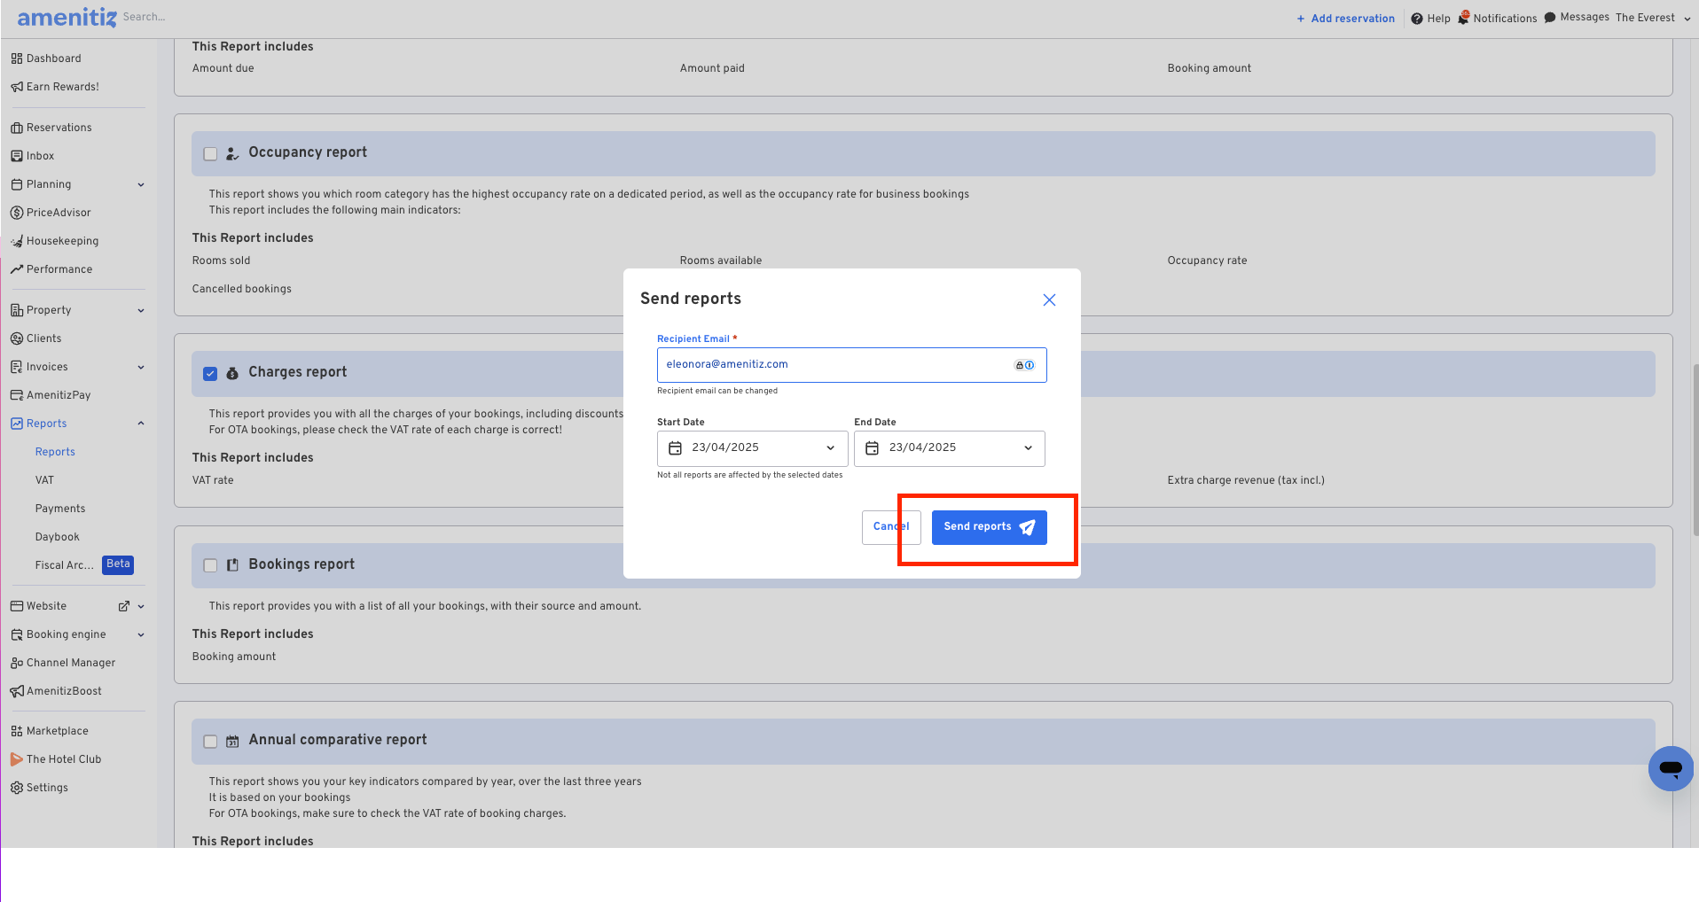This screenshot has width=1699, height=902.
Task: Click the Planning calendar icon
Action: point(17,184)
